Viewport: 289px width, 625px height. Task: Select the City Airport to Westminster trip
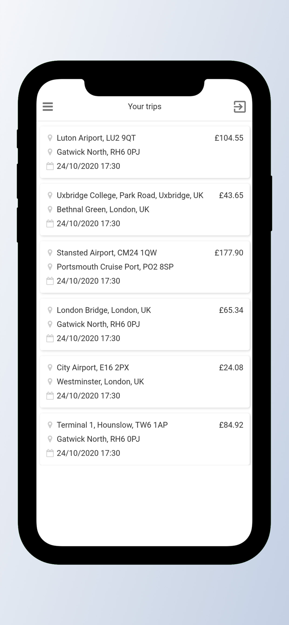click(x=145, y=381)
